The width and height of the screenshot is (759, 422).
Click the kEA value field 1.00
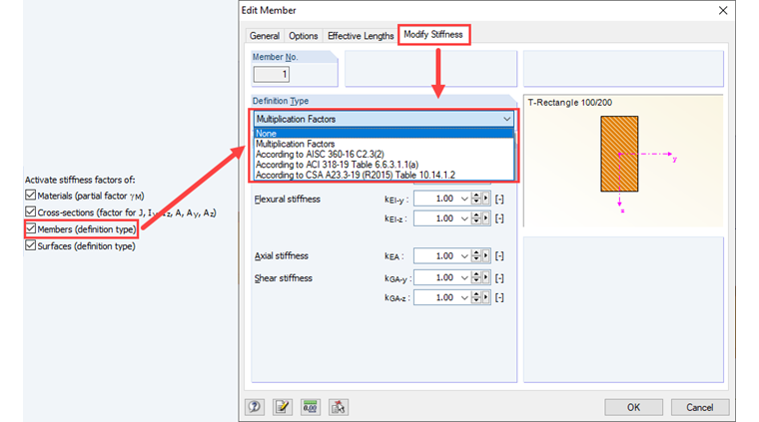click(436, 255)
